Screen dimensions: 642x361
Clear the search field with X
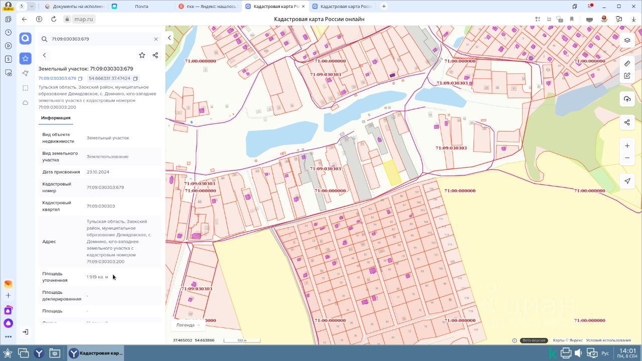point(156,39)
